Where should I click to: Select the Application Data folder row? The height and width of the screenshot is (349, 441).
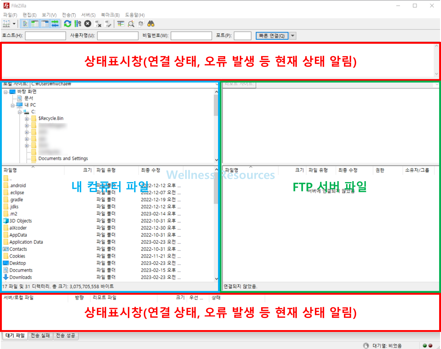[x=108, y=242]
